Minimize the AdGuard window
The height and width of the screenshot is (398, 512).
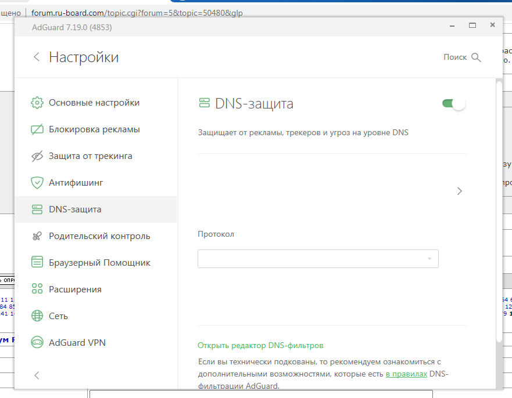452,26
